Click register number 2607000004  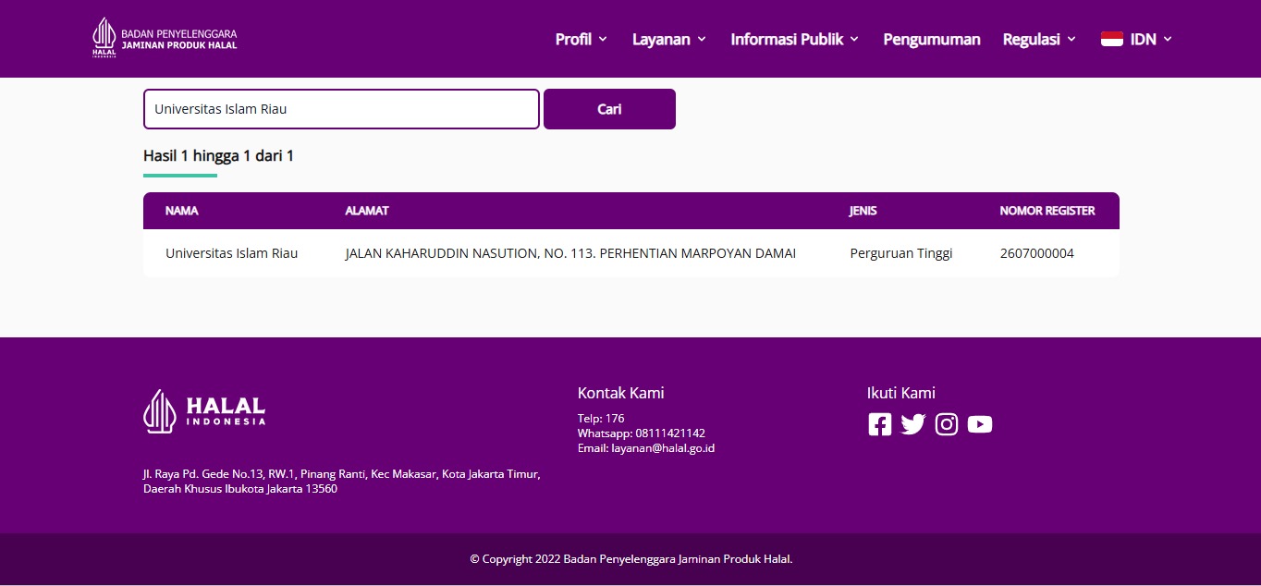[1037, 253]
